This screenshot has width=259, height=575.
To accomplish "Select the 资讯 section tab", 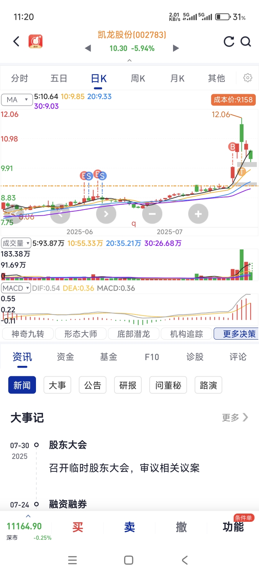I will (x=22, y=357).
